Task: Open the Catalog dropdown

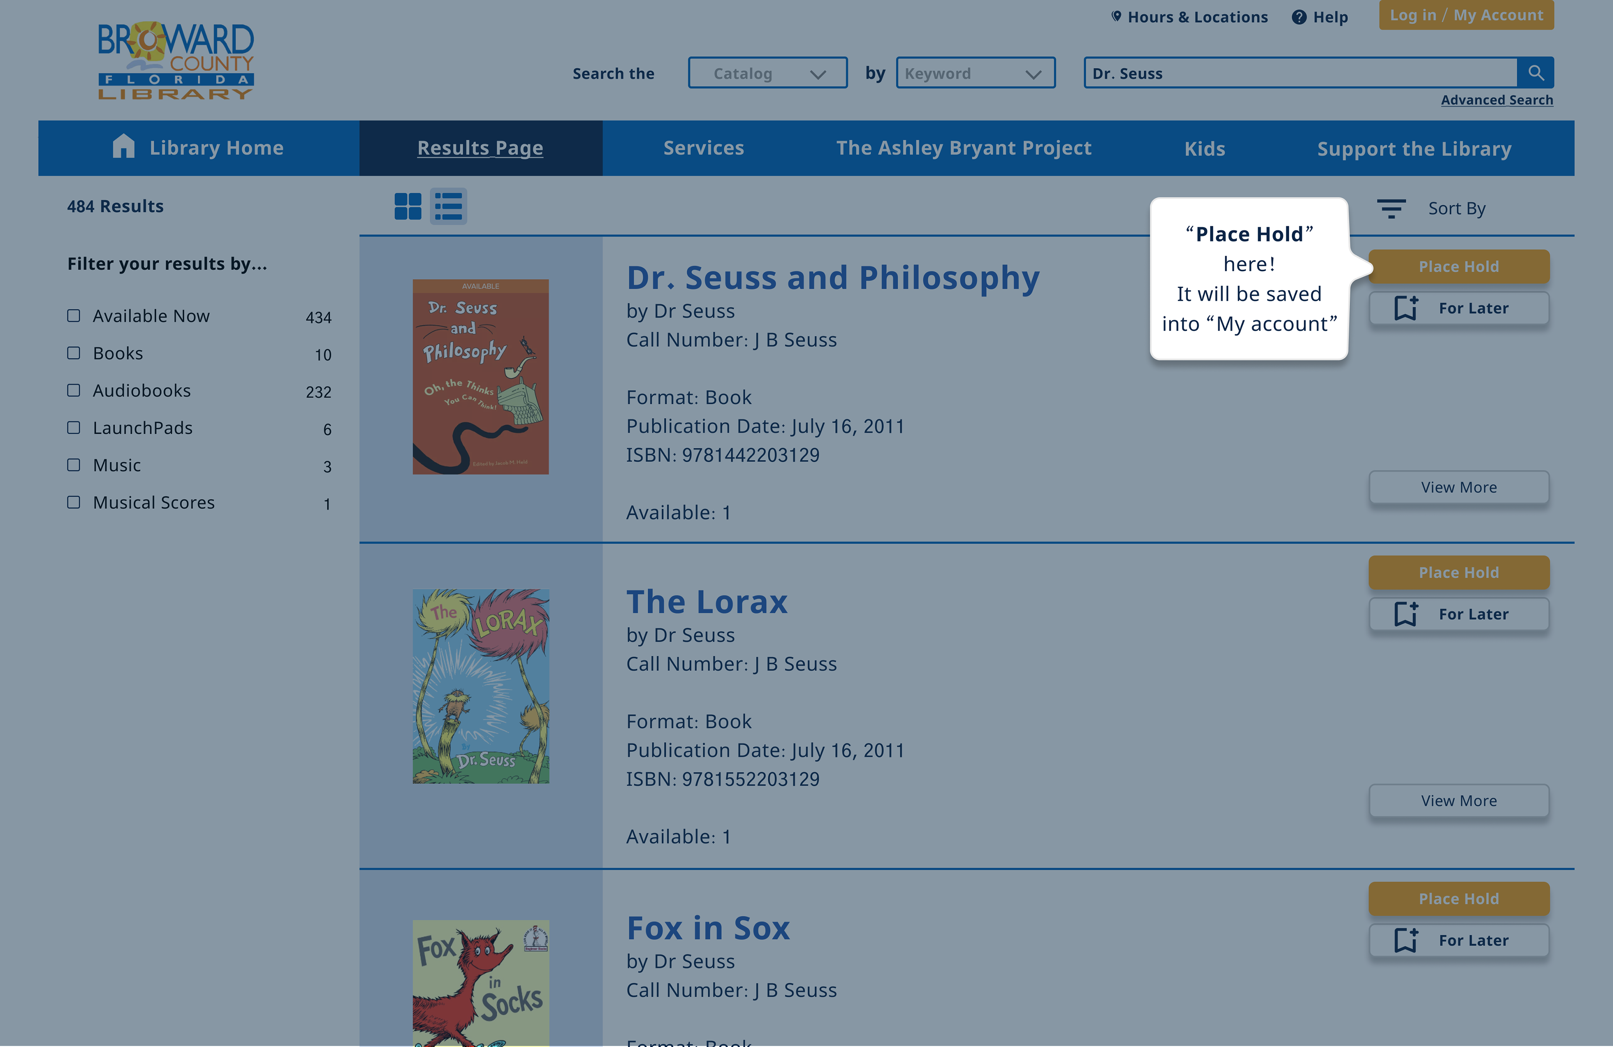Action: [767, 73]
